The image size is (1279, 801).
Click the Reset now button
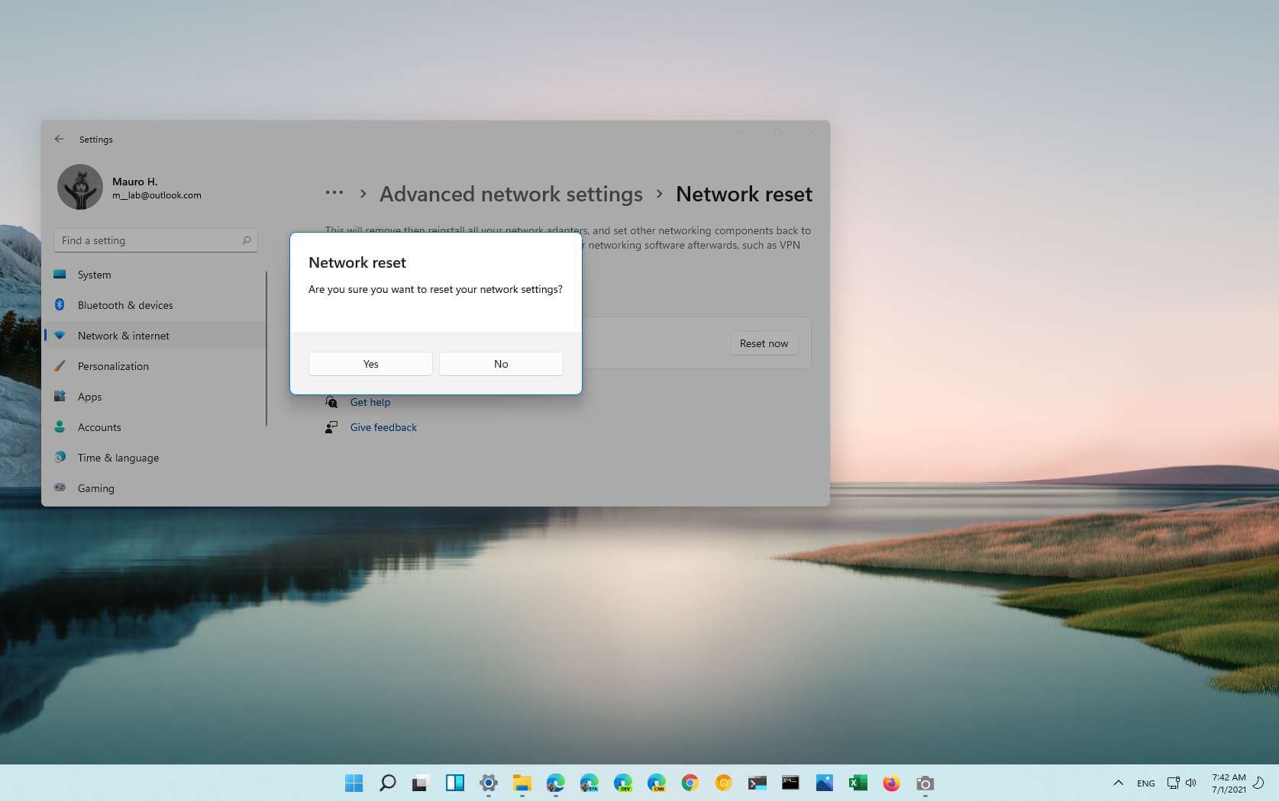click(764, 343)
